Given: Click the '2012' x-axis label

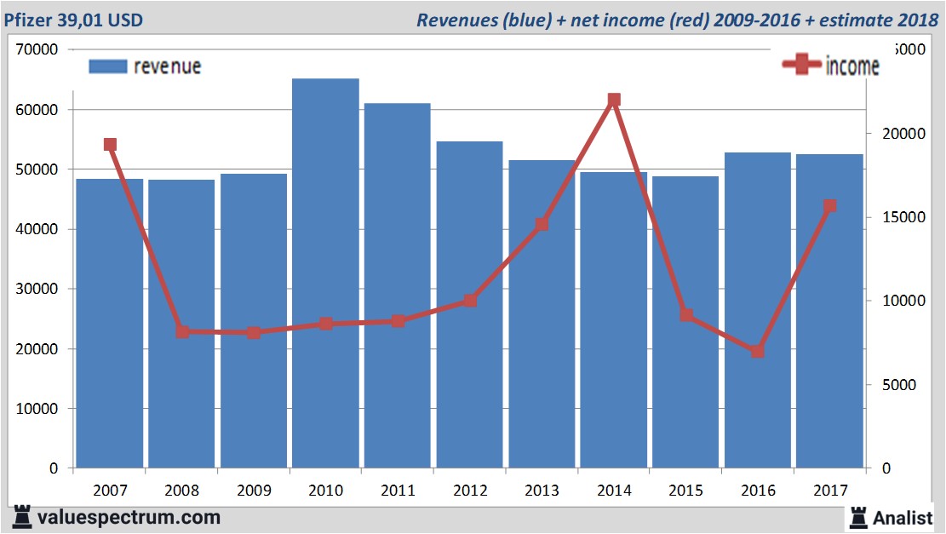Looking at the screenshot, I should point(470,490).
